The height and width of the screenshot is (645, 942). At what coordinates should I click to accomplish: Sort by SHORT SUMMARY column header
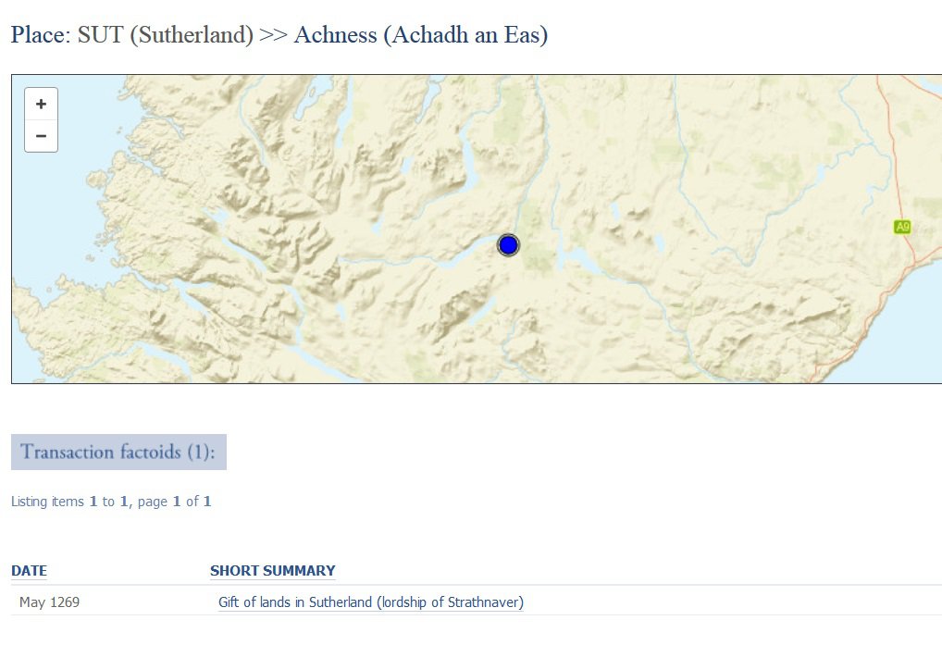point(272,571)
